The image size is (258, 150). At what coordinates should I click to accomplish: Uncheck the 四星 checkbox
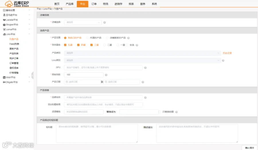tap(78, 45)
